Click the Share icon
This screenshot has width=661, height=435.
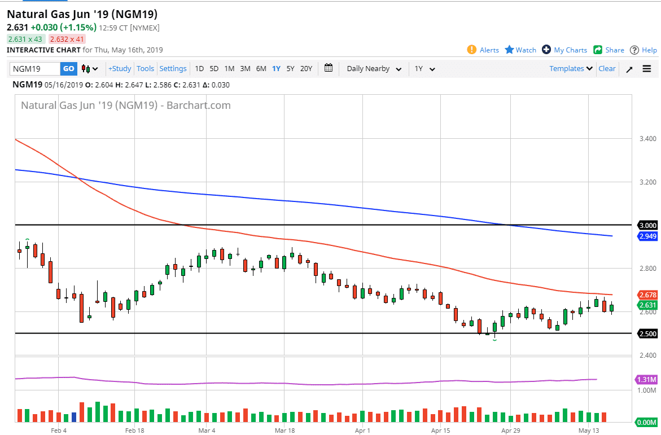(598, 50)
